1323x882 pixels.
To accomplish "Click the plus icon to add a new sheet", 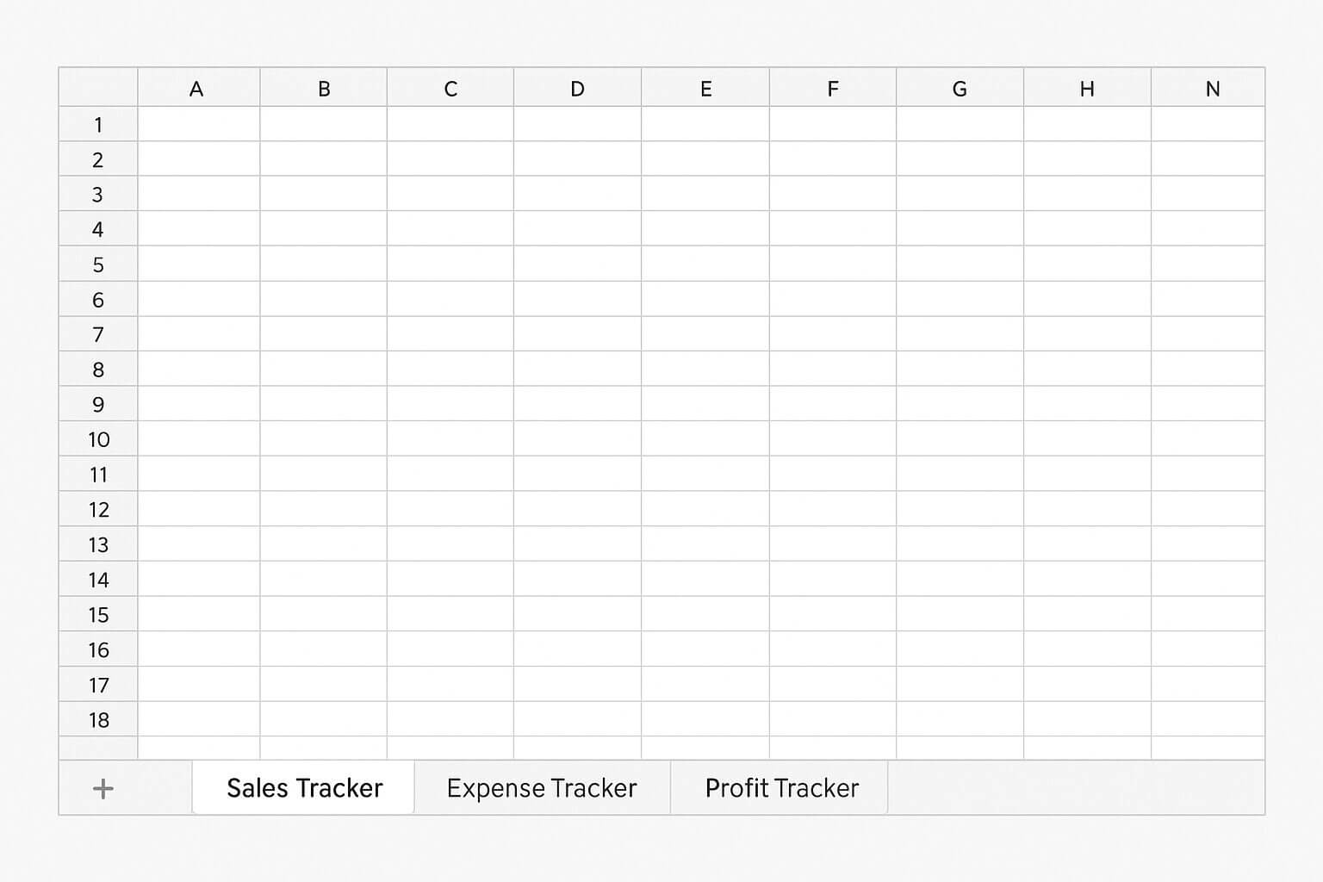I will [102, 787].
